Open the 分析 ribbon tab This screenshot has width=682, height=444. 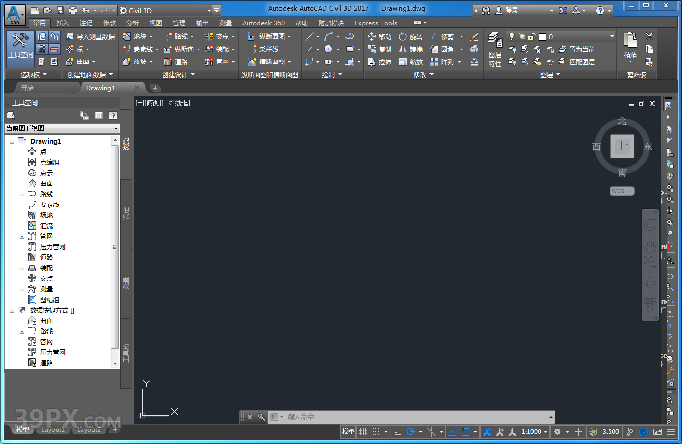(133, 23)
